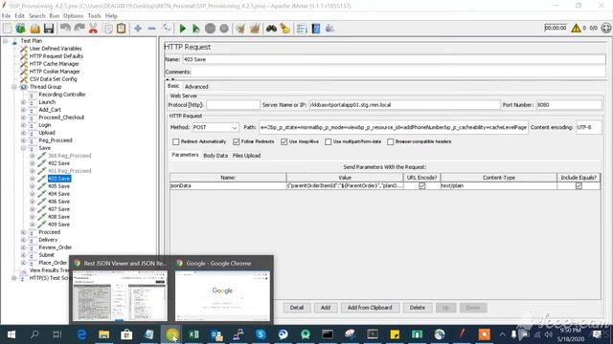This screenshot has width=613, height=344.
Task: Expand the 405 Save sampler node
Action: [33, 186]
